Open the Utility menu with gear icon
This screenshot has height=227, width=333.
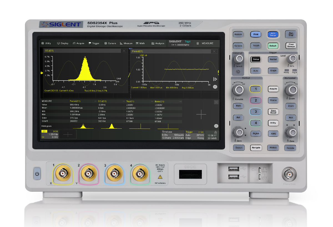click(46, 43)
